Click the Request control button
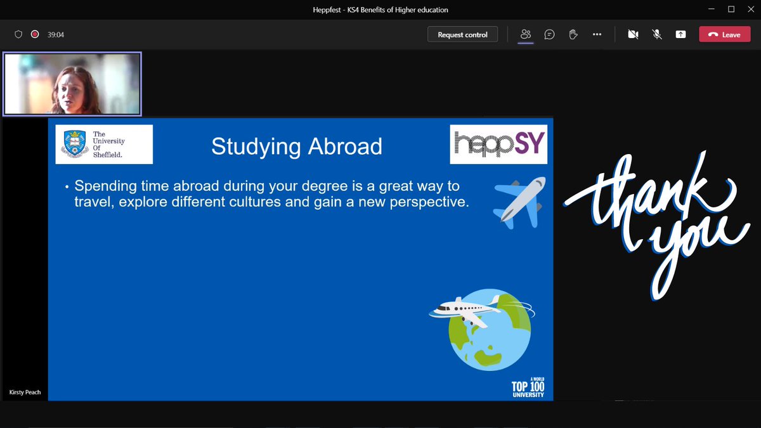This screenshot has width=761, height=428. coord(463,34)
